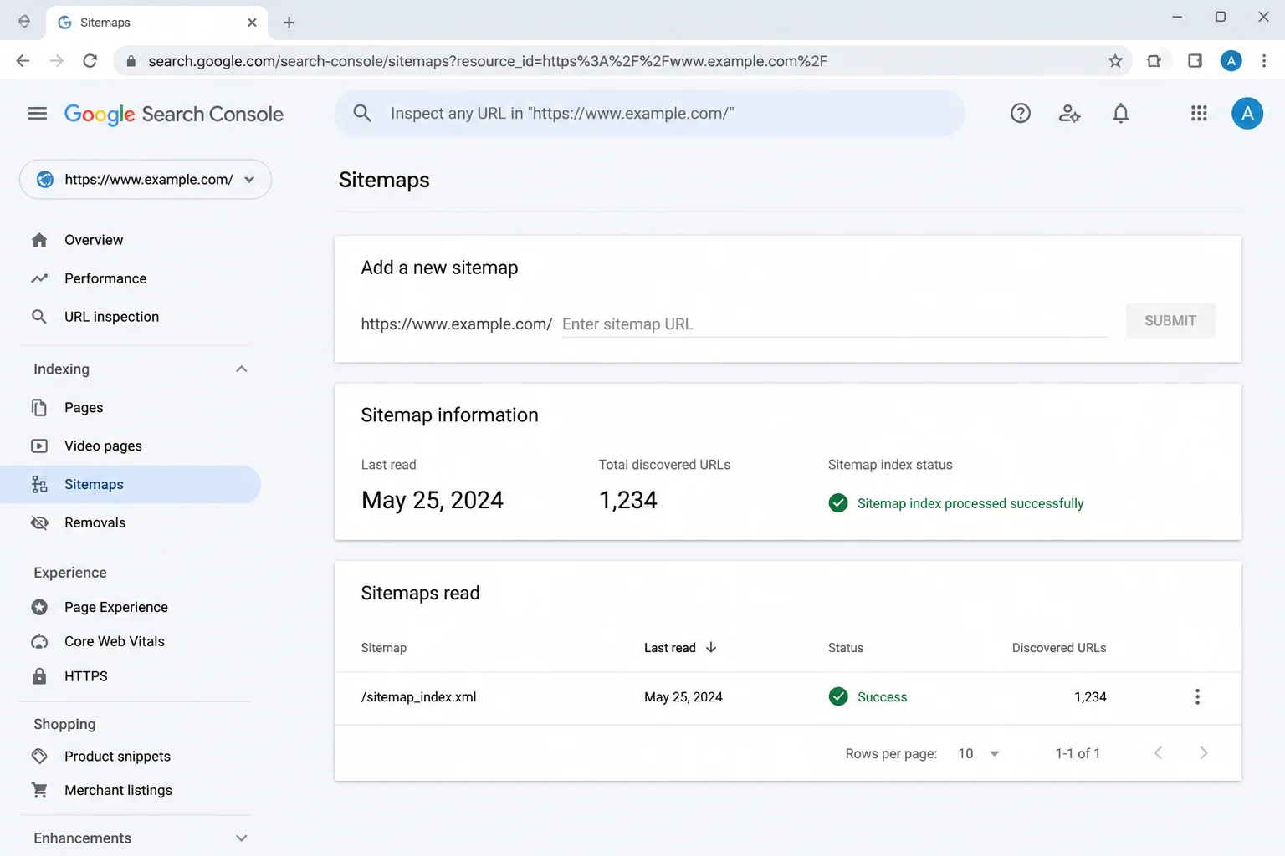This screenshot has height=856, width=1285.
Task: Close the Sitemaps browser tab
Action: 252,23
